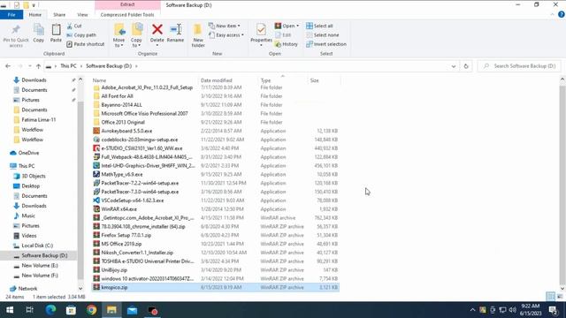Open the File tab
566x318 pixels.
11,15
